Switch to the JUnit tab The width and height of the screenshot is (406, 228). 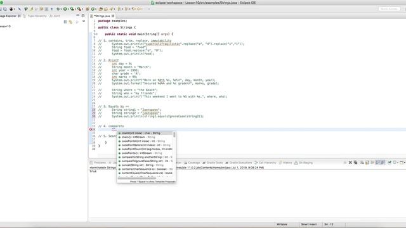pyautogui.click(x=55, y=16)
